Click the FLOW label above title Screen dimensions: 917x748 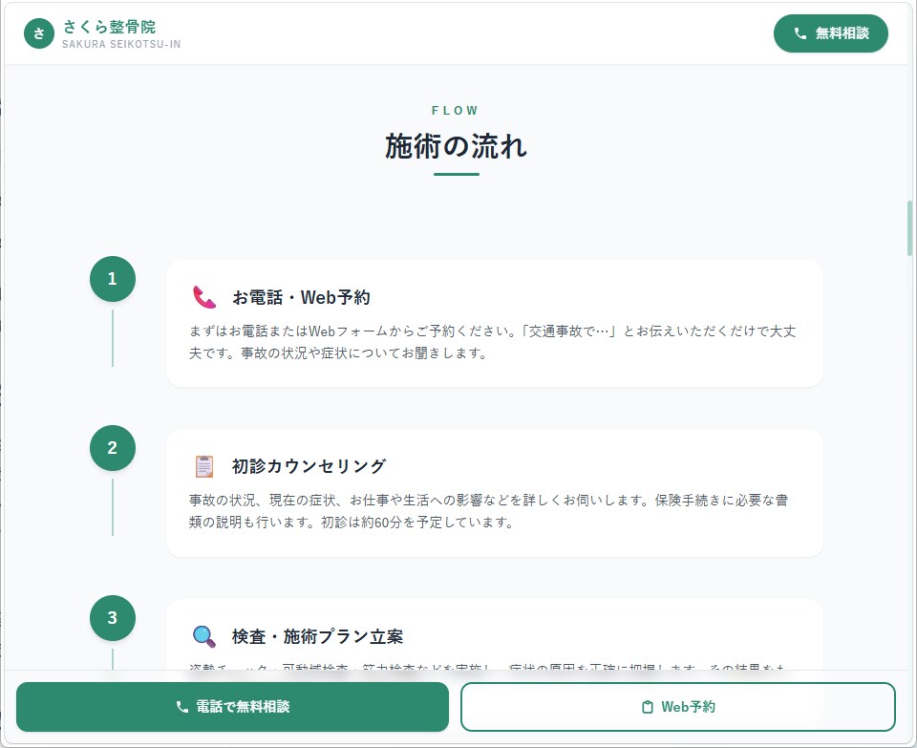click(x=457, y=111)
